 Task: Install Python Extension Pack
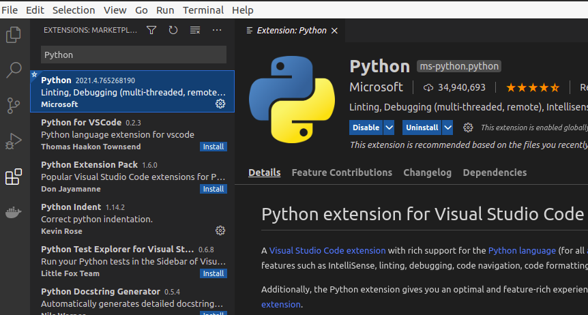tap(214, 189)
